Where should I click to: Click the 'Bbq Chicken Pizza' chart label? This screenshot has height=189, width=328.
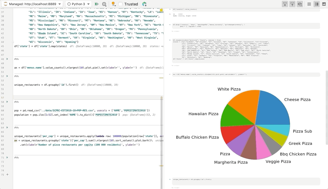pos(298,154)
